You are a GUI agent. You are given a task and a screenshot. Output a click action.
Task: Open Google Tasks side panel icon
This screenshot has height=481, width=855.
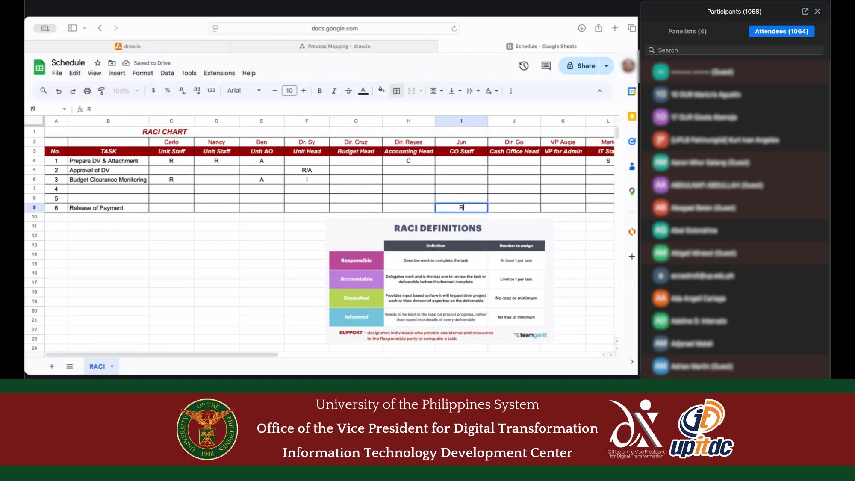click(632, 142)
